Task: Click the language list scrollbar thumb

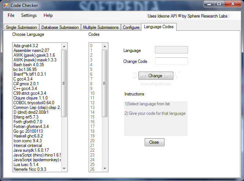Action: (x=64, y=83)
